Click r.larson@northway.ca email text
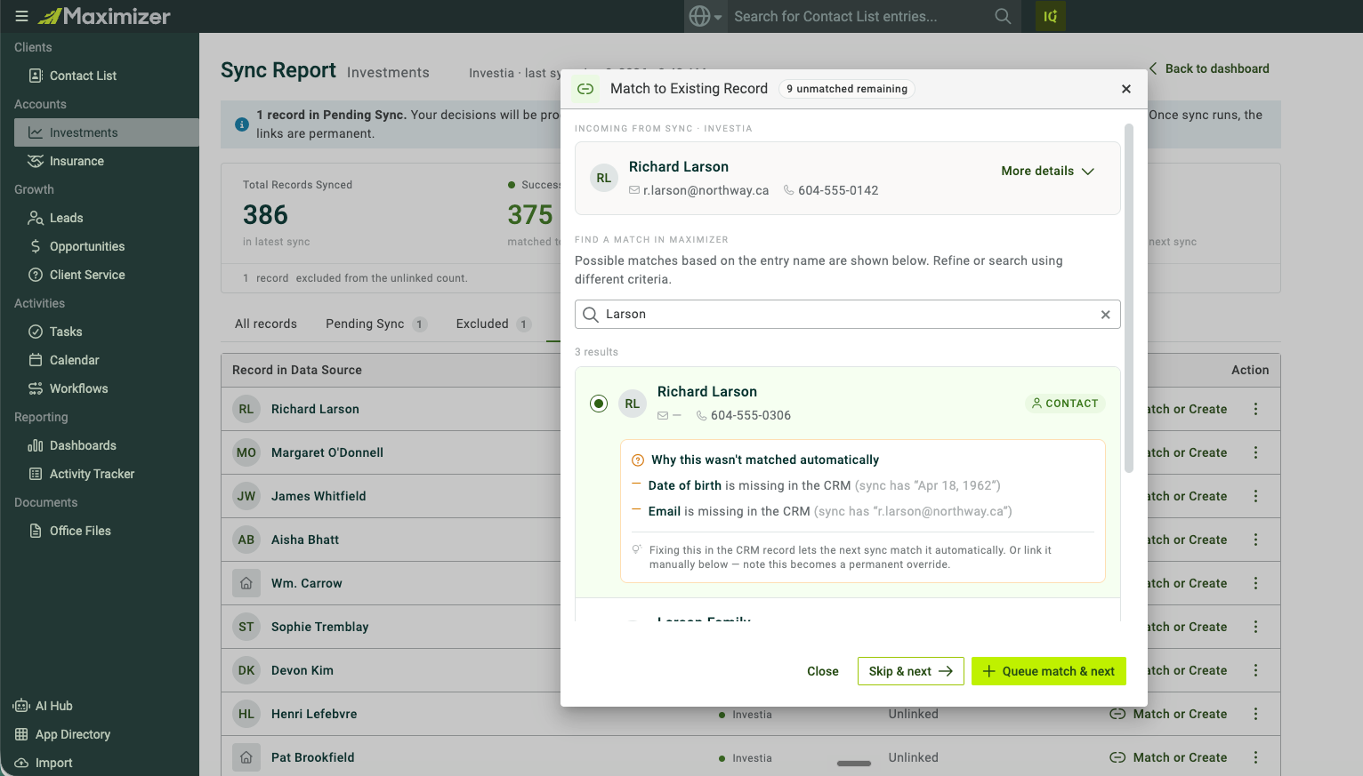 (706, 190)
